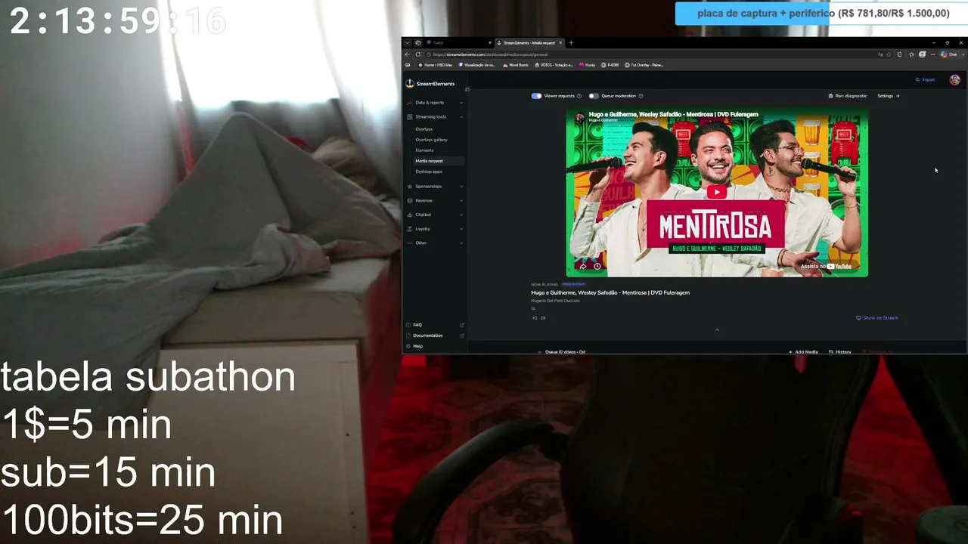
Task: Collapse the player with the up chevron
Action: pos(717,330)
